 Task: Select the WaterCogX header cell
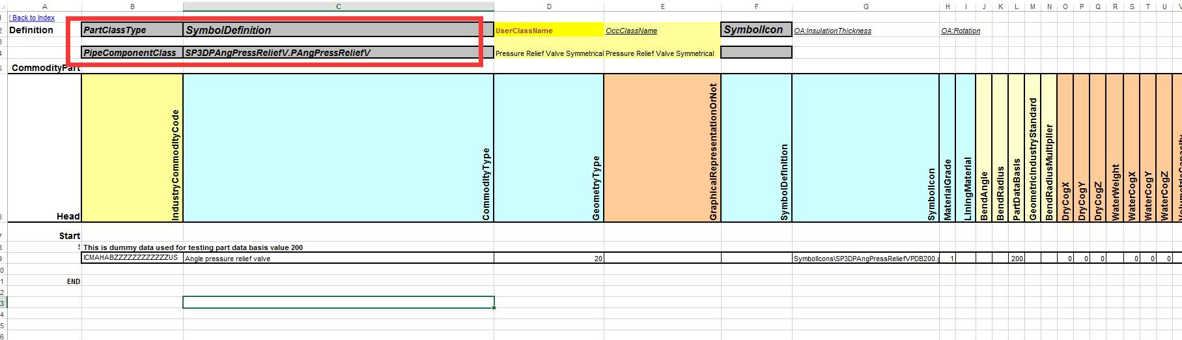point(1131,148)
